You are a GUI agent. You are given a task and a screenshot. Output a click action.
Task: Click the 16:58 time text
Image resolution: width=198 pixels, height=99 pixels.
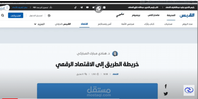(x=106, y=74)
